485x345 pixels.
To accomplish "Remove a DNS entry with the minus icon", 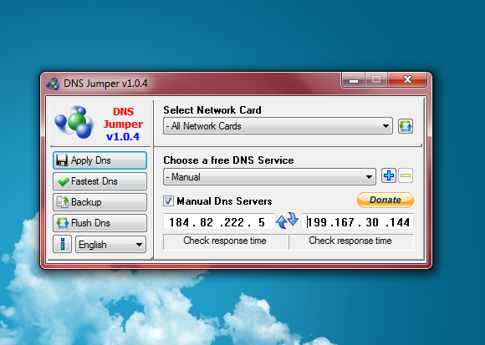I will click(406, 175).
